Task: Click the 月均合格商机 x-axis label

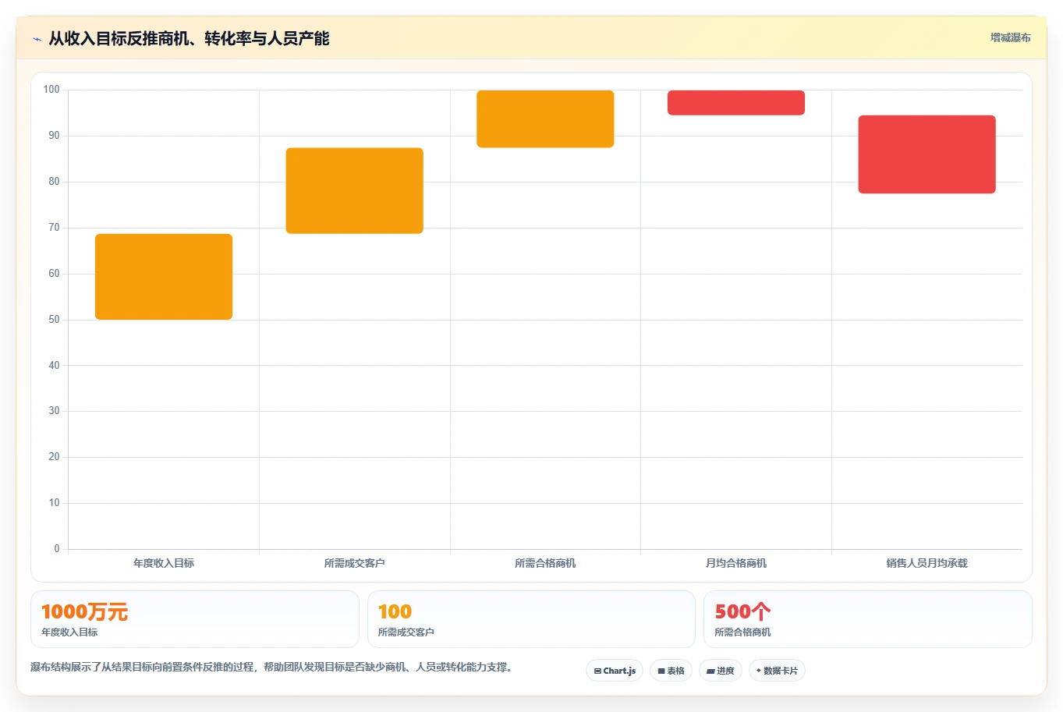Action: (736, 563)
